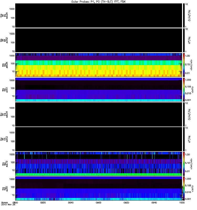The image size is (197, 210).
Task: Click the 'hhmm' axis label
Action: (4, 202)
